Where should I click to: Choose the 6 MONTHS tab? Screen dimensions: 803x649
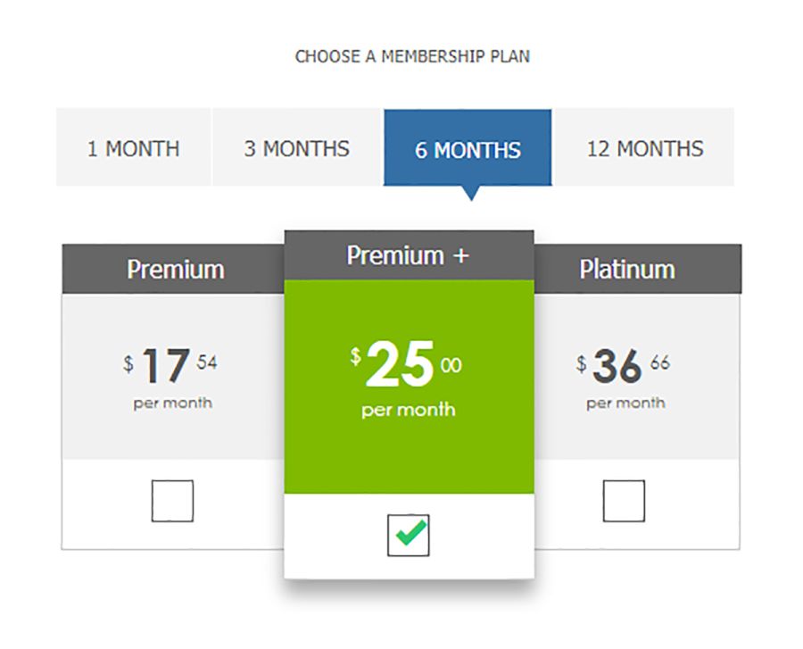coord(468,147)
